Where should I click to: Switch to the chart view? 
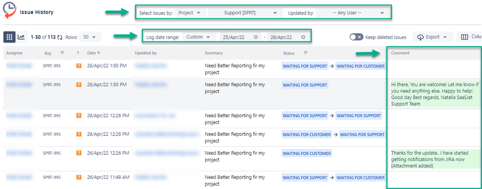(21, 37)
